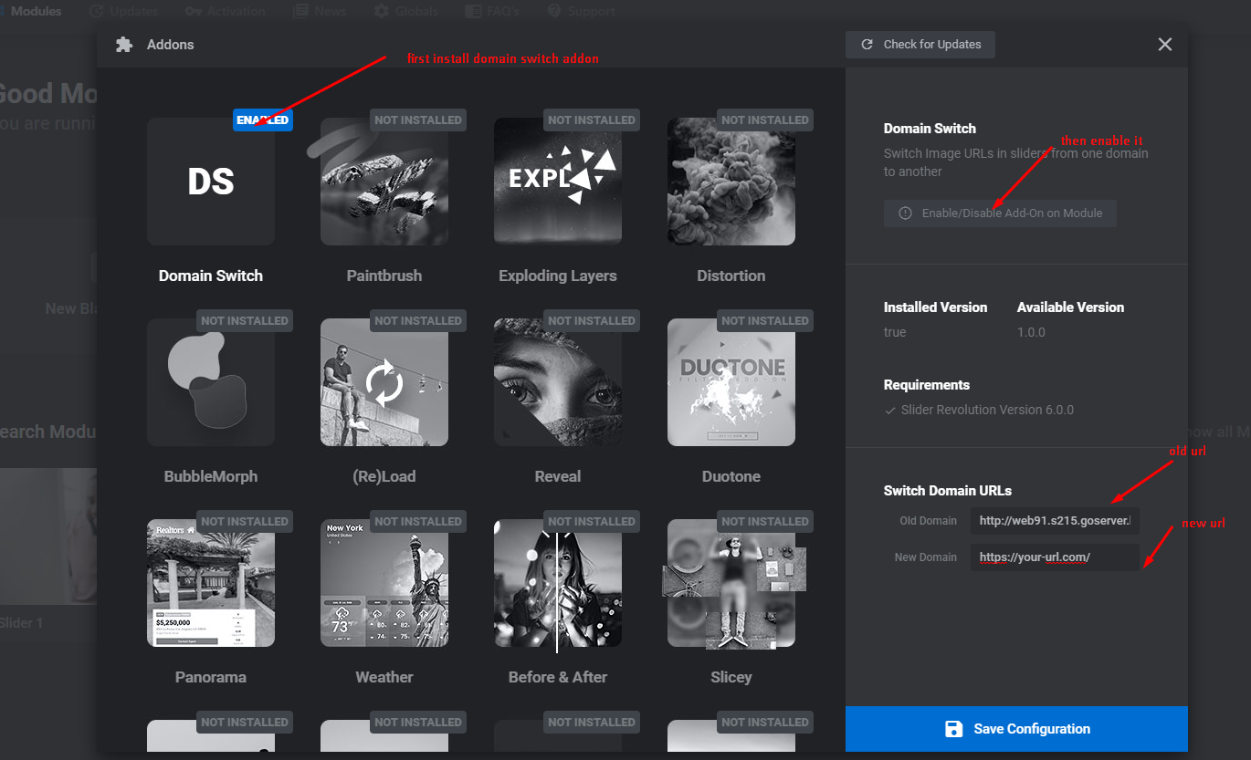This screenshot has height=760, width=1251.
Task: Click Not Installed badge on Before & After
Action: coord(592,521)
